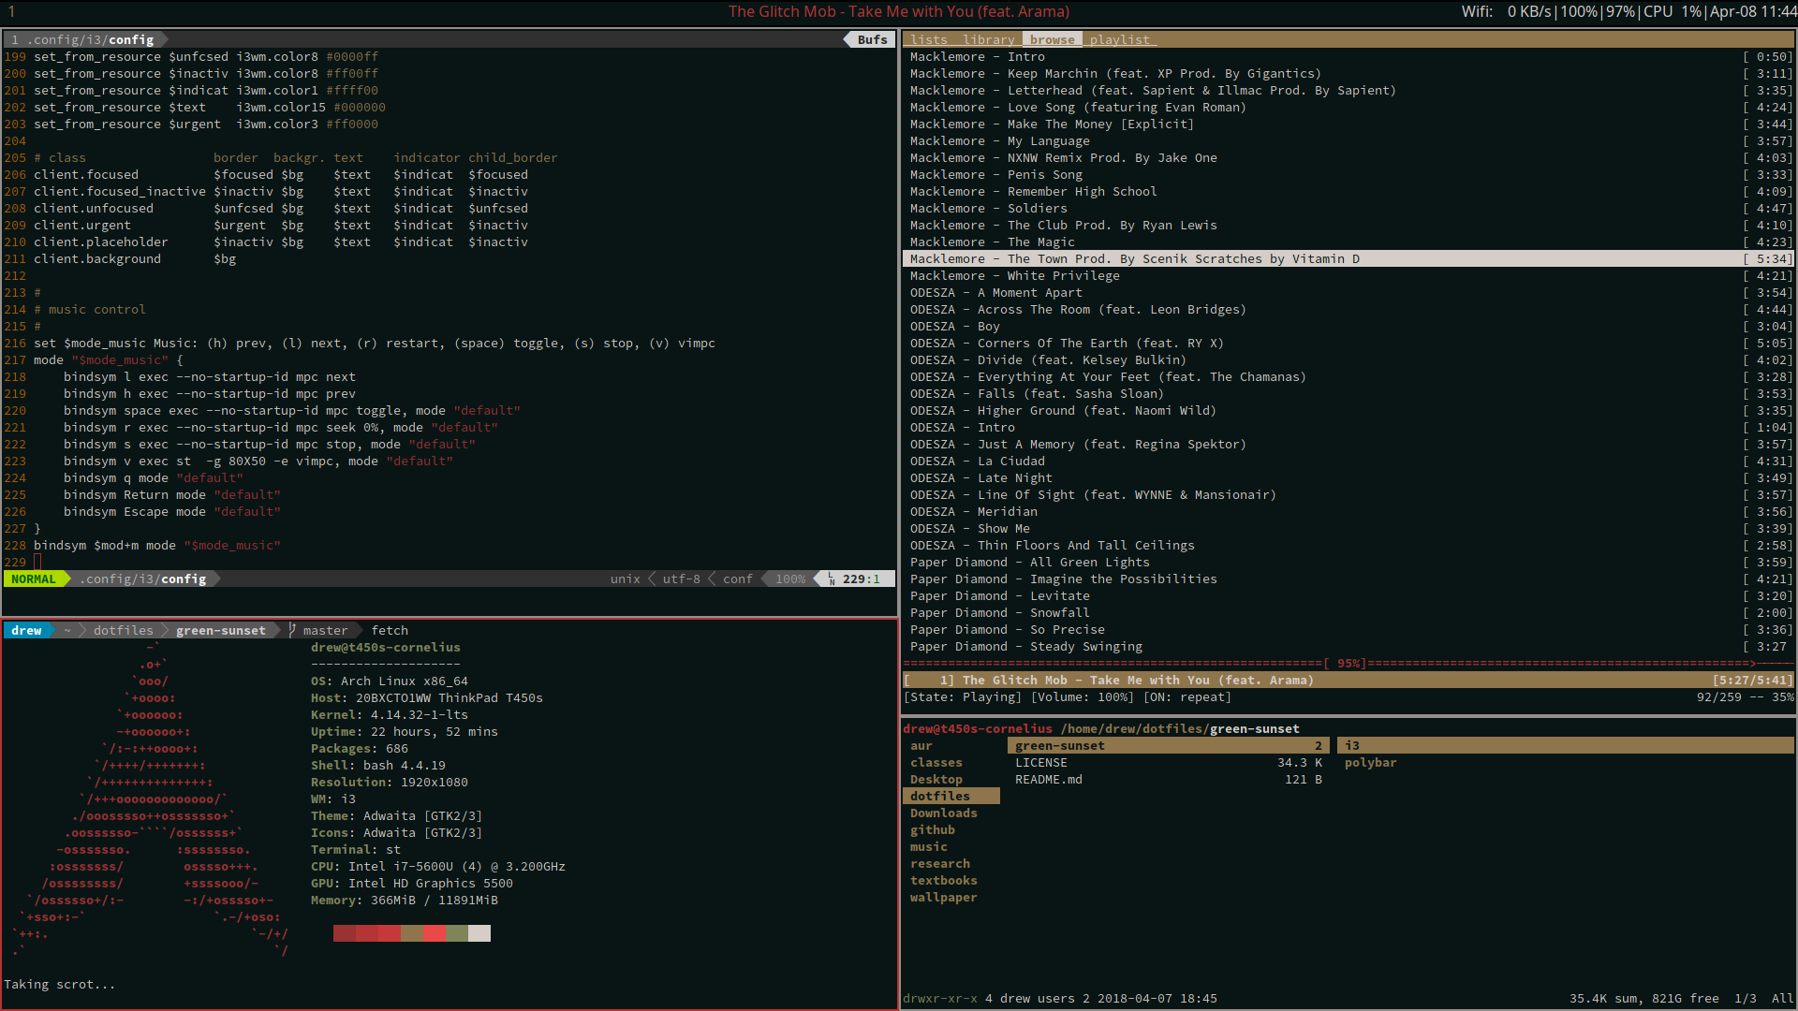This screenshot has height=1011, width=1798.
Task: Open the music directory in ranger
Action: click(x=928, y=847)
